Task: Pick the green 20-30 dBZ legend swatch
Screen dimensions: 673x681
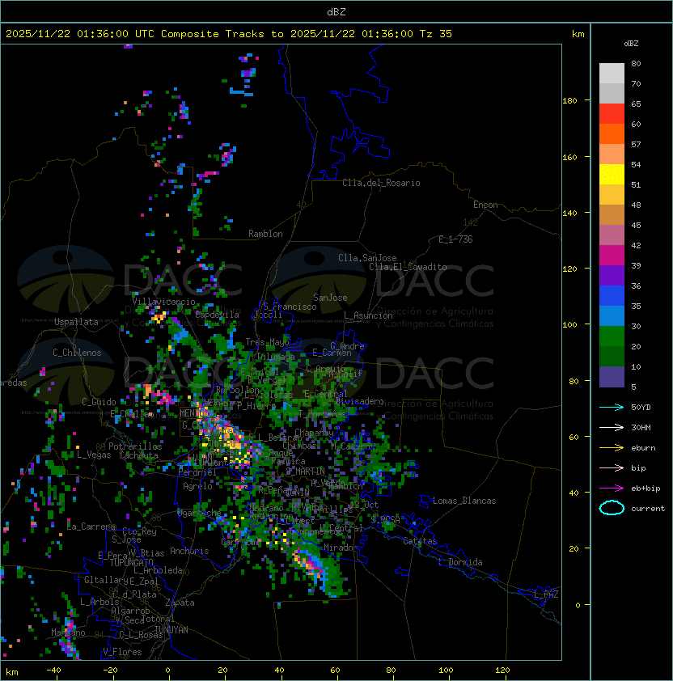Action: pos(612,336)
